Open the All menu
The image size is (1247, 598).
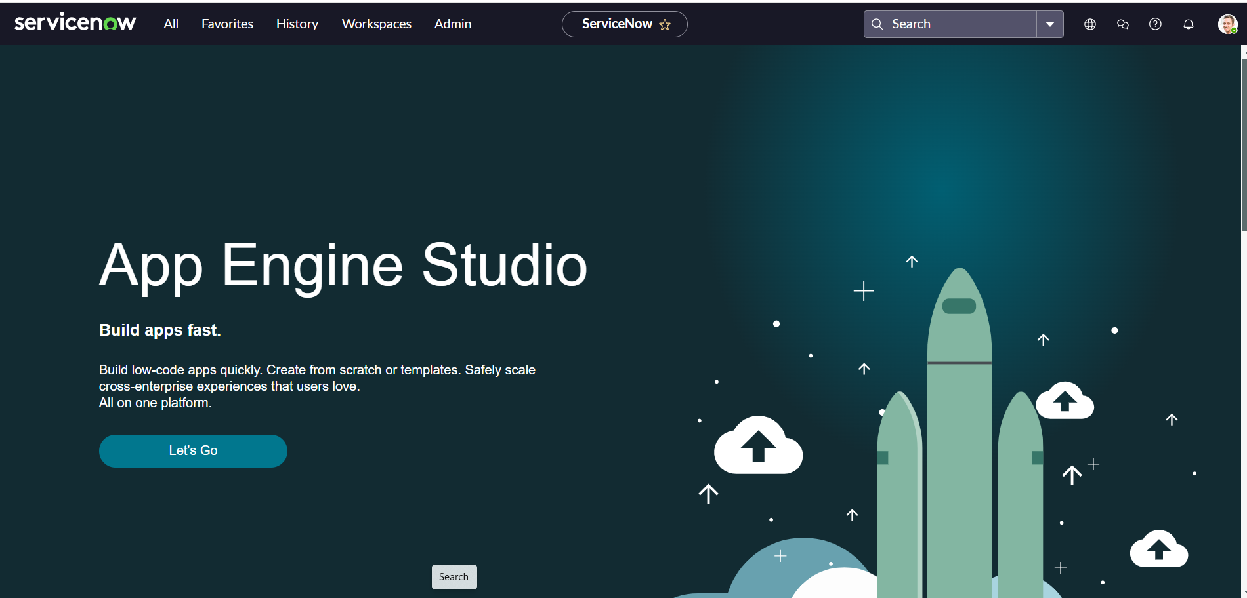point(171,24)
